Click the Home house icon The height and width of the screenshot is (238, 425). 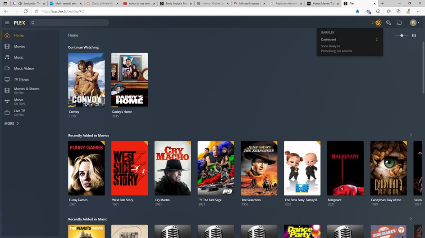(x=7, y=35)
